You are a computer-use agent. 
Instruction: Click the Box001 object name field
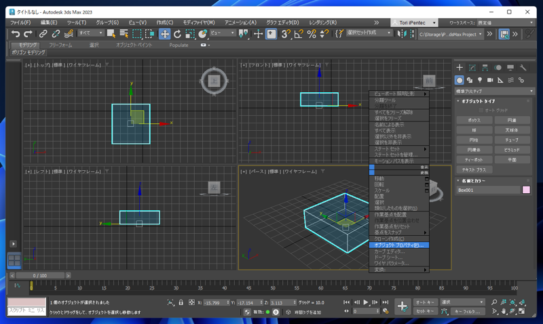[x=488, y=190]
